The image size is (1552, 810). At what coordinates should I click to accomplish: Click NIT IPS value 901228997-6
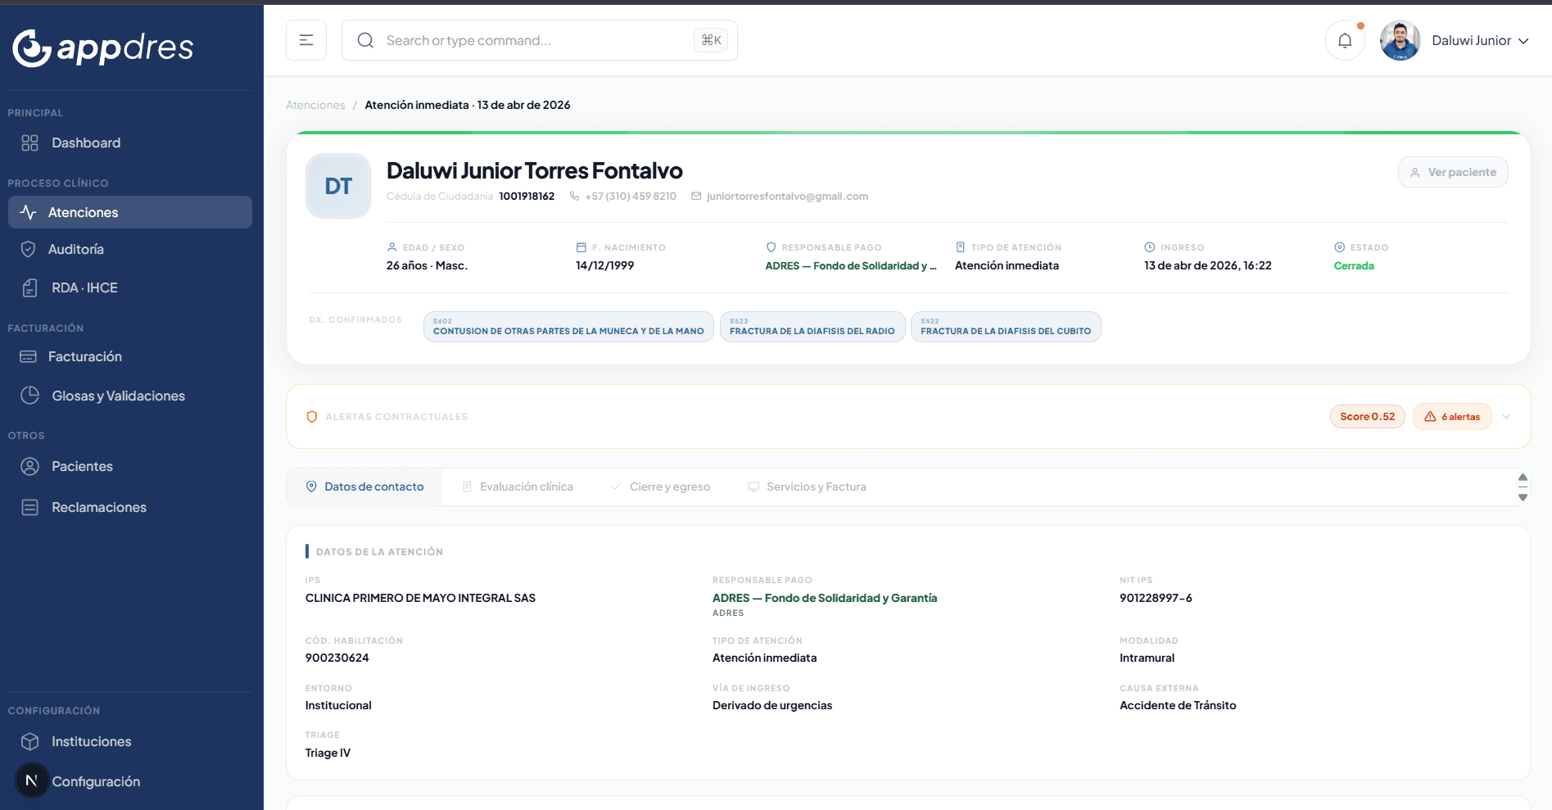click(x=1156, y=599)
